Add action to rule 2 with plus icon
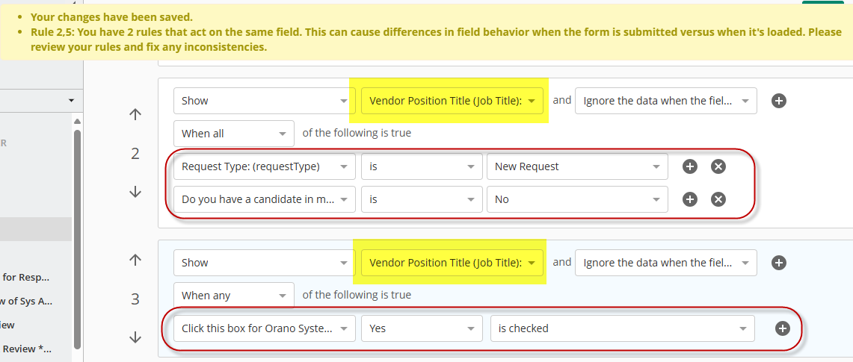This screenshot has width=853, height=362. pos(779,101)
